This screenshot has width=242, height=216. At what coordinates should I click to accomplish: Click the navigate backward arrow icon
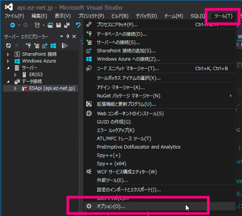13,25
